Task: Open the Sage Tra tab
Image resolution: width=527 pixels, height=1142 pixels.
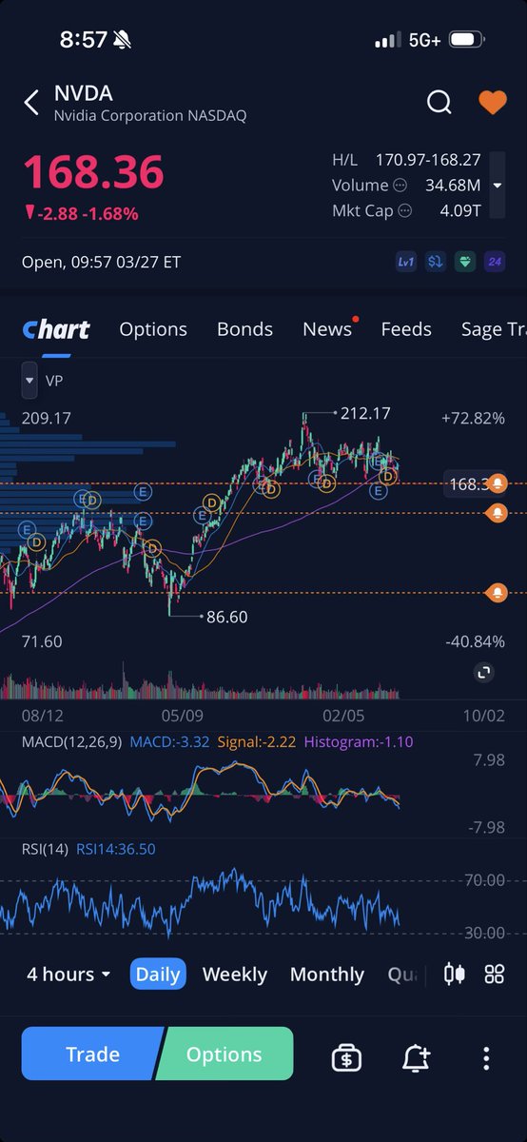Action: pos(494,329)
